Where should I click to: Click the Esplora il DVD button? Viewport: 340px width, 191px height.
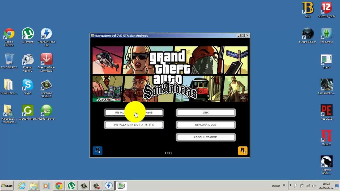coord(206,125)
